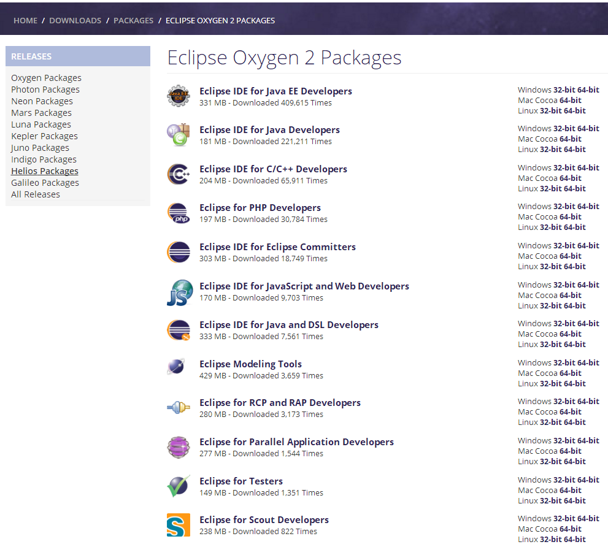The width and height of the screenshot is (608, 547).
Task: Download Java Developers Linux 64-bit
Action: (x=575, y=150)
